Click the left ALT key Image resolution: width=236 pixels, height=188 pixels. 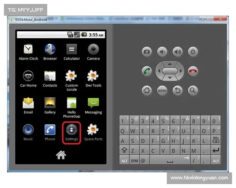pyautogui.click(x=124, y=160)
